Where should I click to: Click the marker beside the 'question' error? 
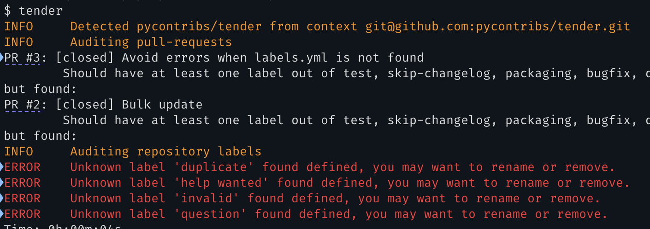click(x=2, y=214)
